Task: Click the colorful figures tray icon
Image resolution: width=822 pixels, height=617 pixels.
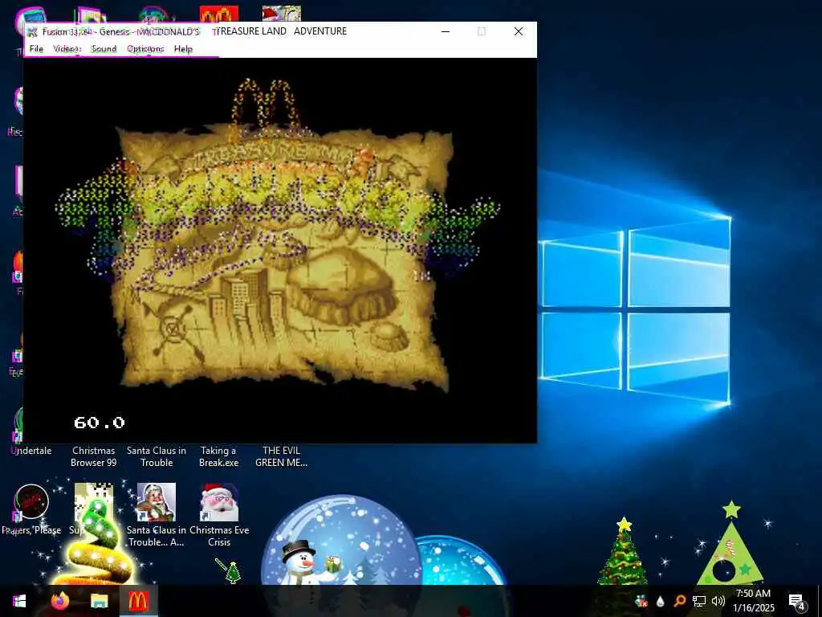Action: (641, 601)
